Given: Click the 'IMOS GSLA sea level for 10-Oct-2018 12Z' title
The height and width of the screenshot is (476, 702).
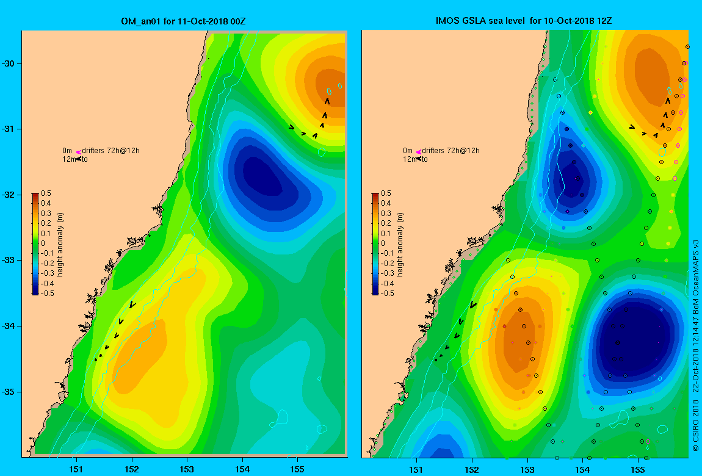Looking at the screenshot, I should (524, 21).
